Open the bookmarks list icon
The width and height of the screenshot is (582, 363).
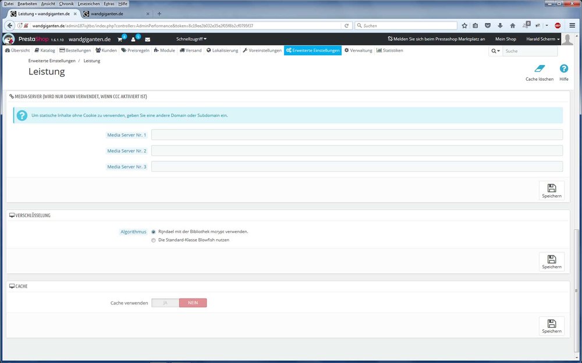pyautogui.click(x=475, y=26)
